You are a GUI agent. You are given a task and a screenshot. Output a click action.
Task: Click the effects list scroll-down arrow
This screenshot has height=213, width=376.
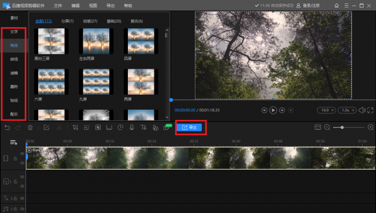(167, 118)
